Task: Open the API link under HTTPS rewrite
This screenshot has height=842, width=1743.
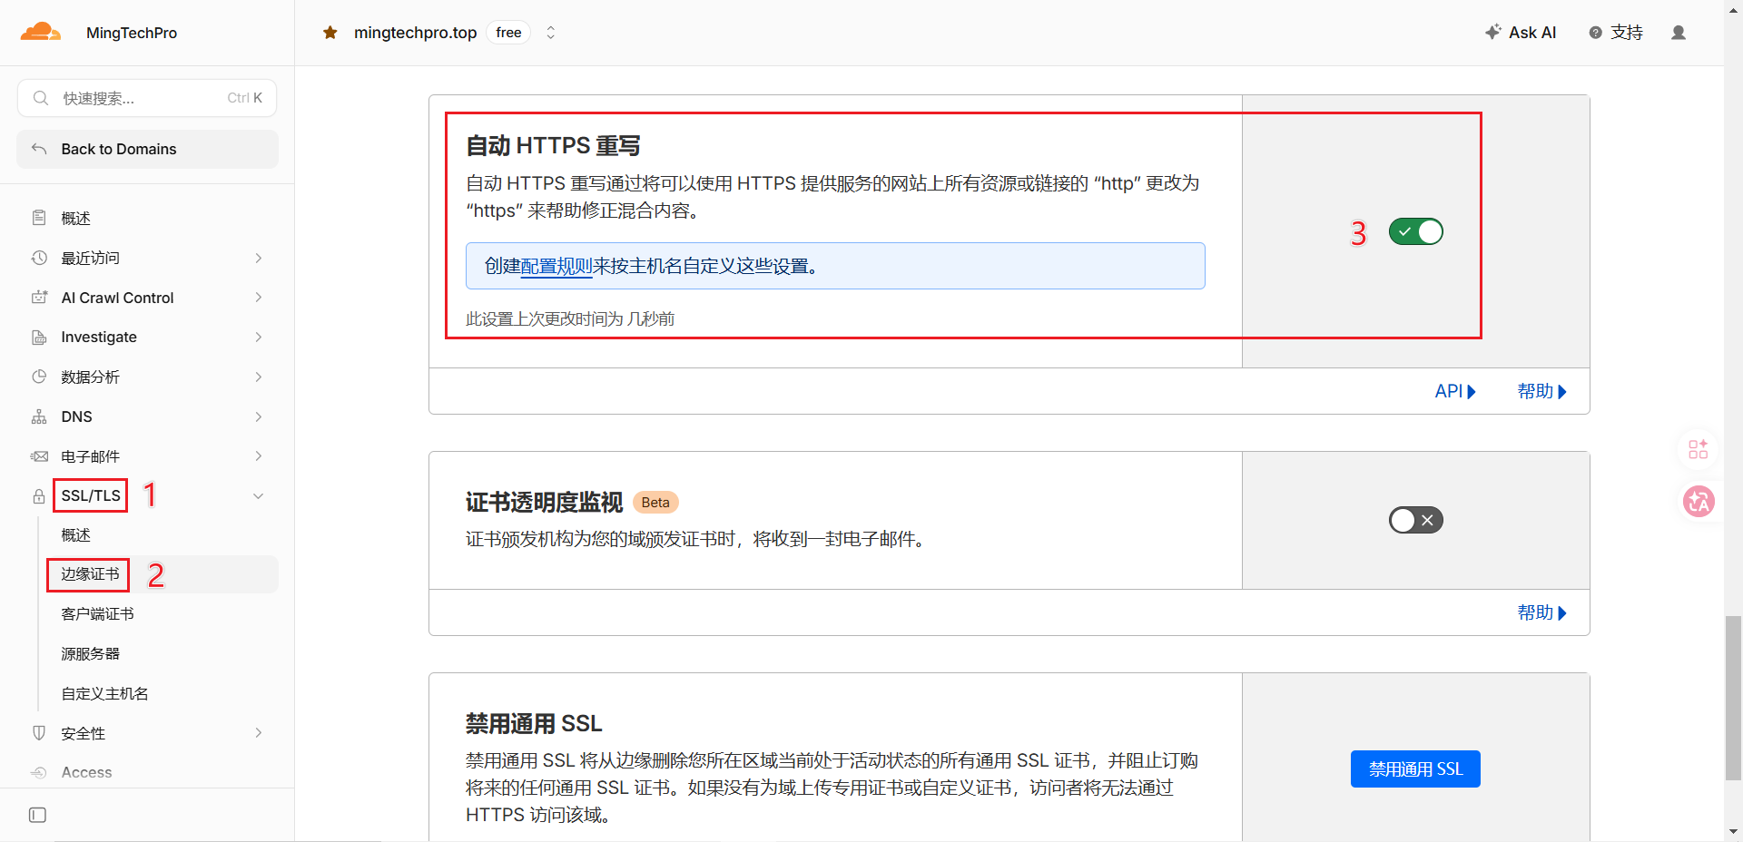Action: (x=1455, y=391)
